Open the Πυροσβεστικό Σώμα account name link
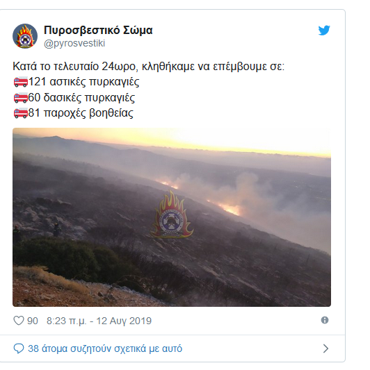The image size is (370, 370). 98,31
